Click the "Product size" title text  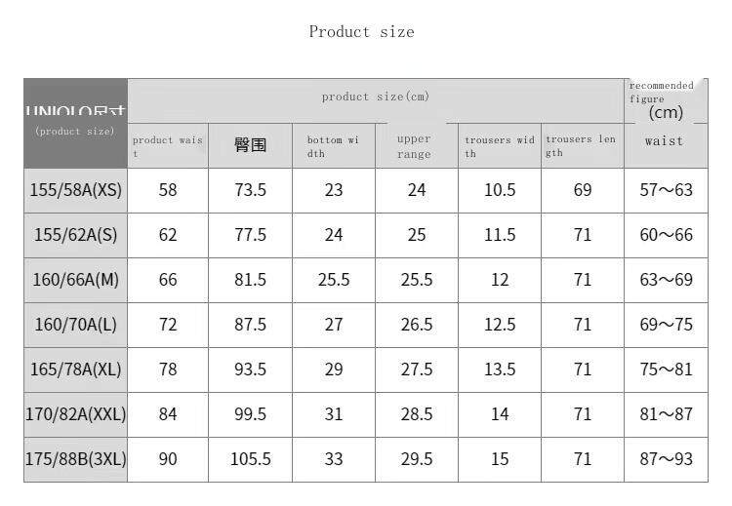pos(361,32)
